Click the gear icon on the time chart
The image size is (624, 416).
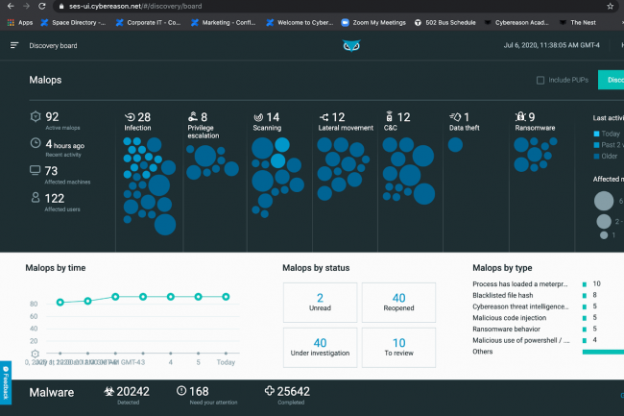click(x=36, y=354)
